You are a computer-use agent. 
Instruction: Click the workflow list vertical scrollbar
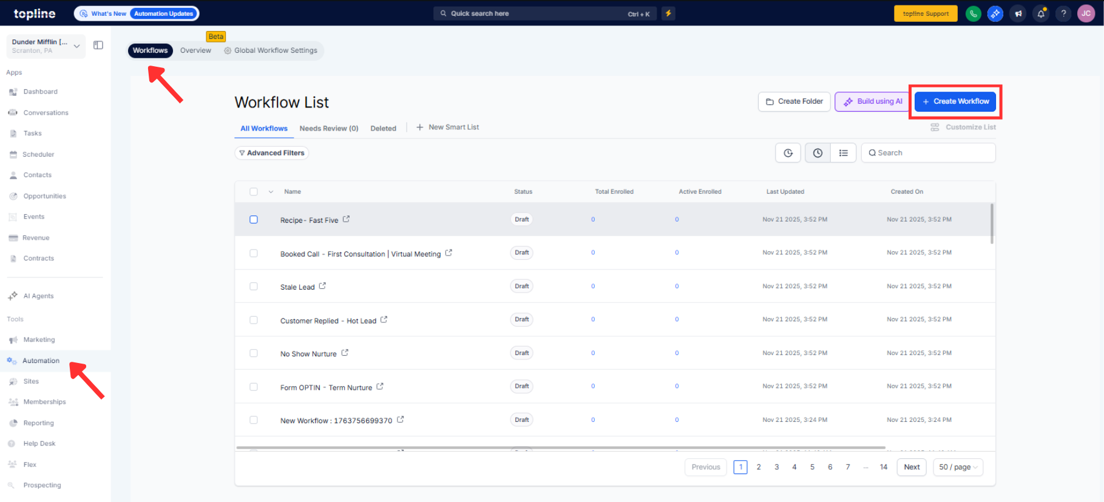click(992, 223)
